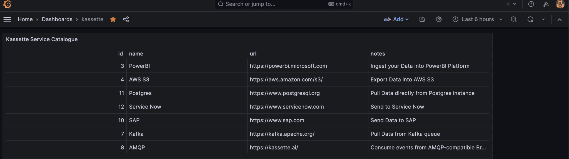Select the AWS S3 name cell
569x159 pixels.
(187, 79)
